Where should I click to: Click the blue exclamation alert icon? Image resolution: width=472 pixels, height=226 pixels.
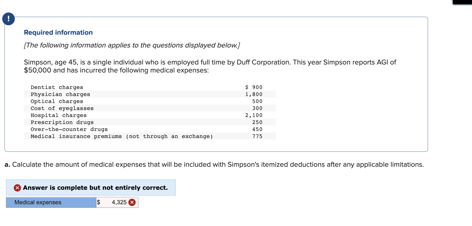tap(9, 19)
